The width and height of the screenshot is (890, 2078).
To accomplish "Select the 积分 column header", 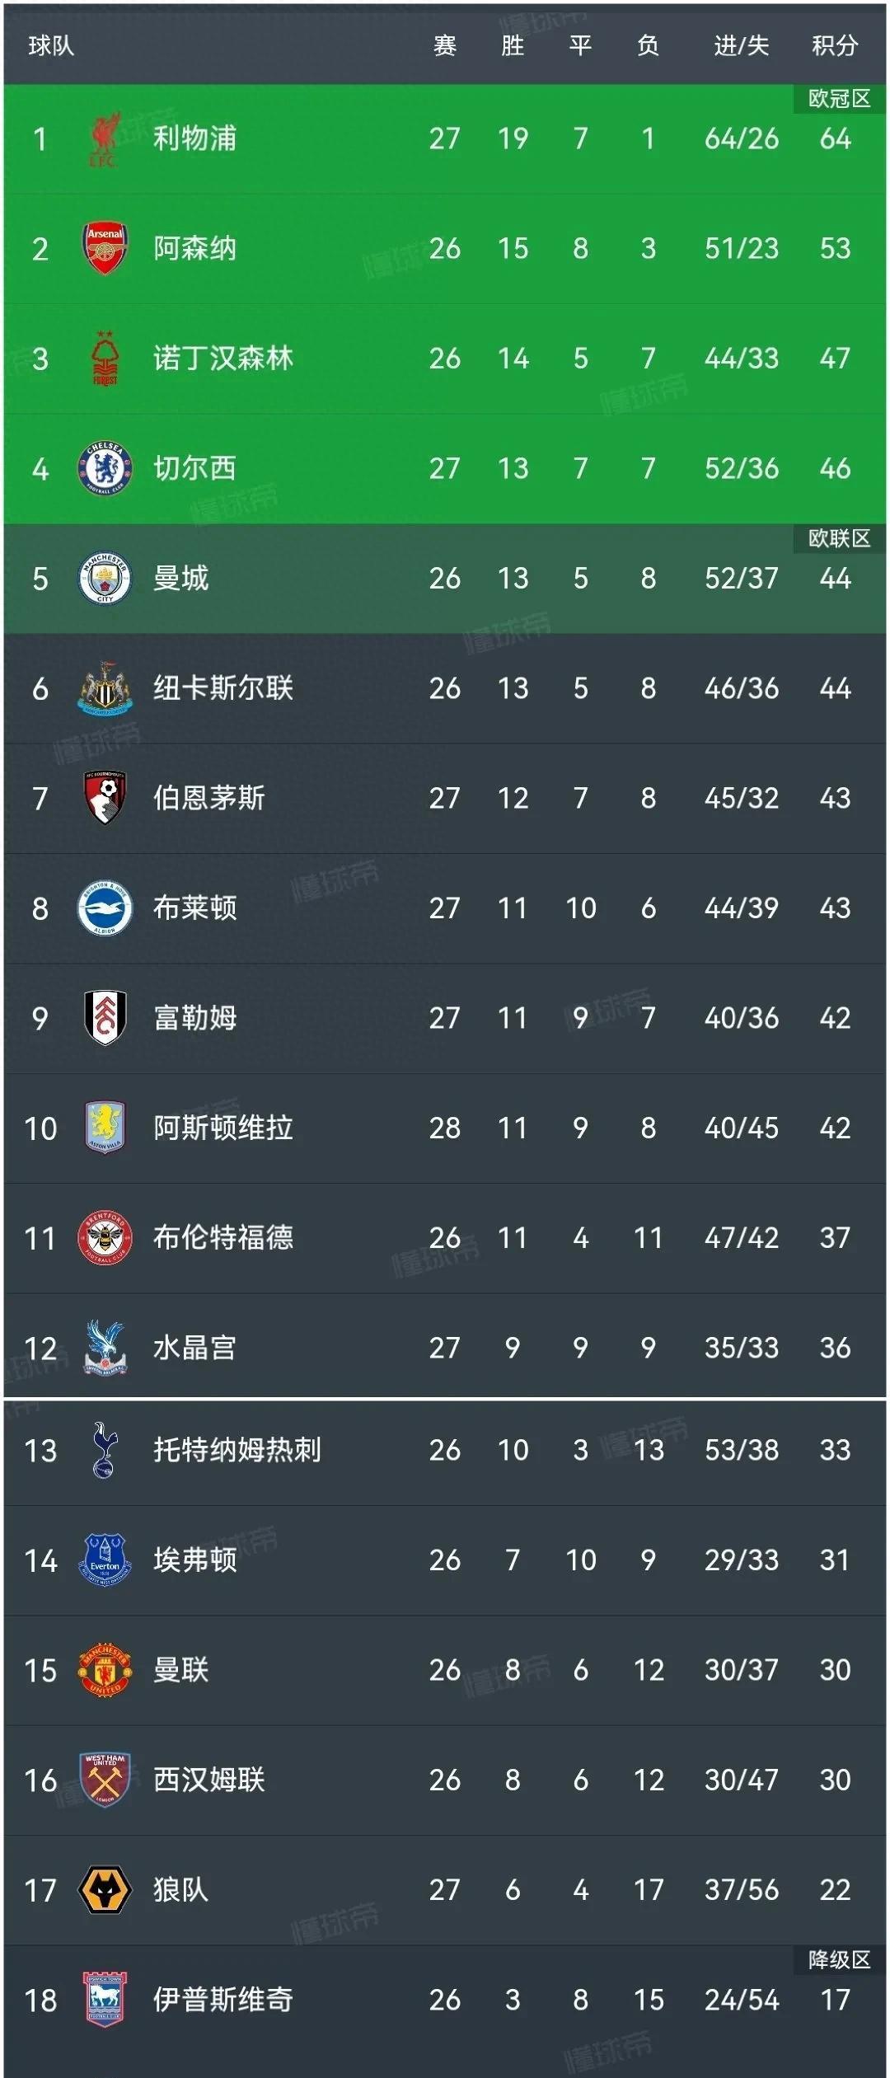I will (835, 45).
